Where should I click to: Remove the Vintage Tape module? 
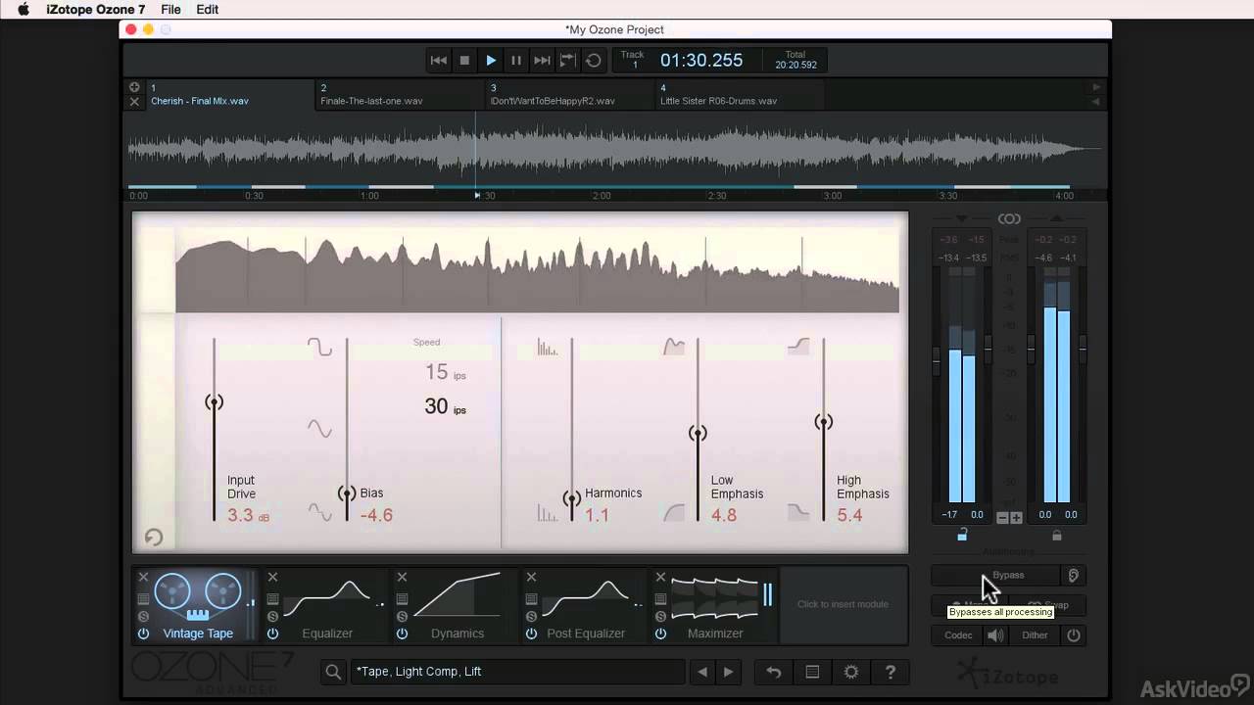click(x=143, y=577)
